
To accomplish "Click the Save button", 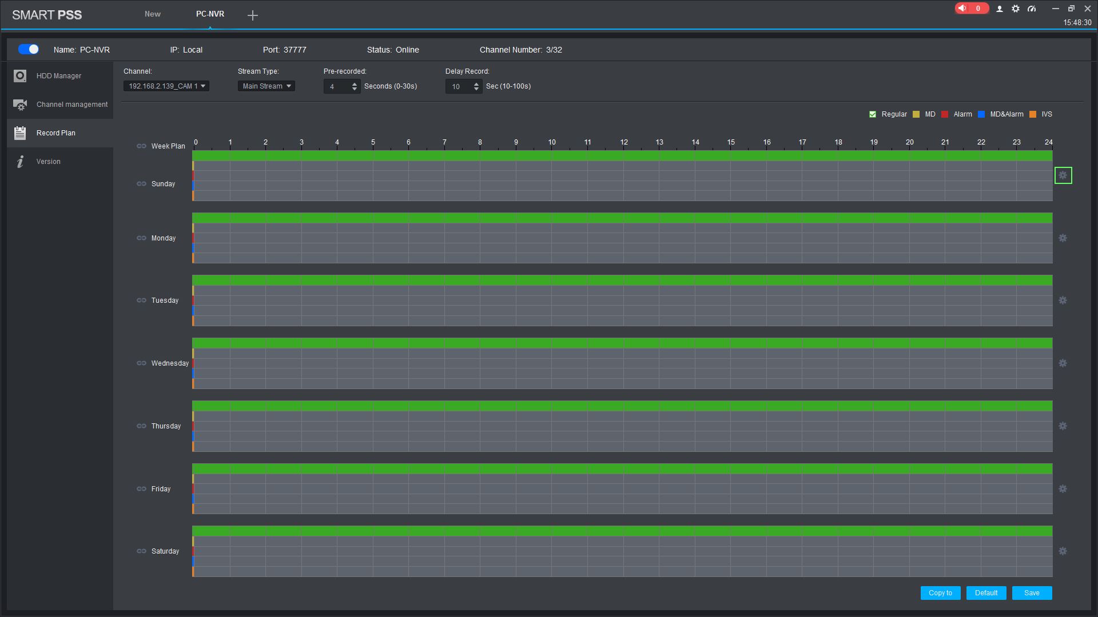I will [x=1032, y=593].
